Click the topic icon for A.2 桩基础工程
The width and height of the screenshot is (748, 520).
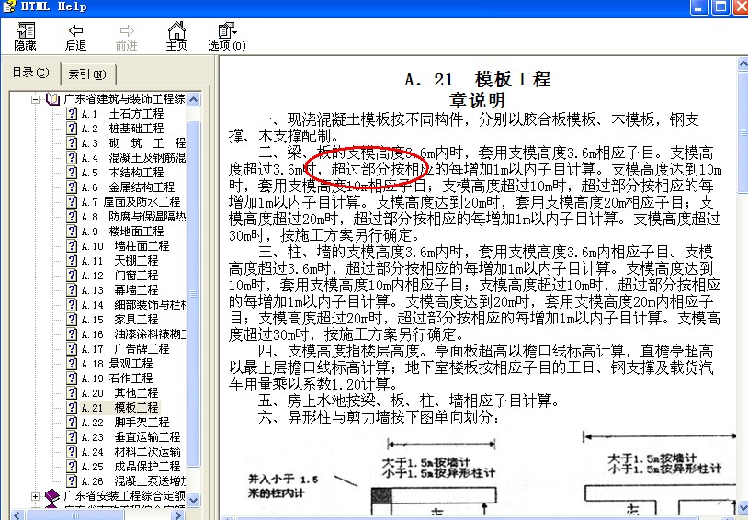tap(72, 129)
